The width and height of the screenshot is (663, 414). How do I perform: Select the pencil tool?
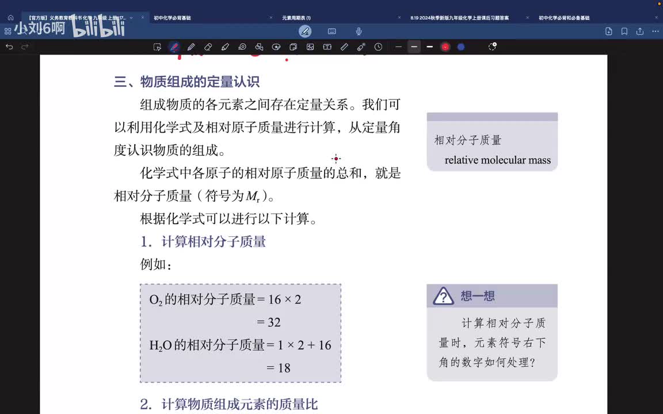[x=191, y=47]
